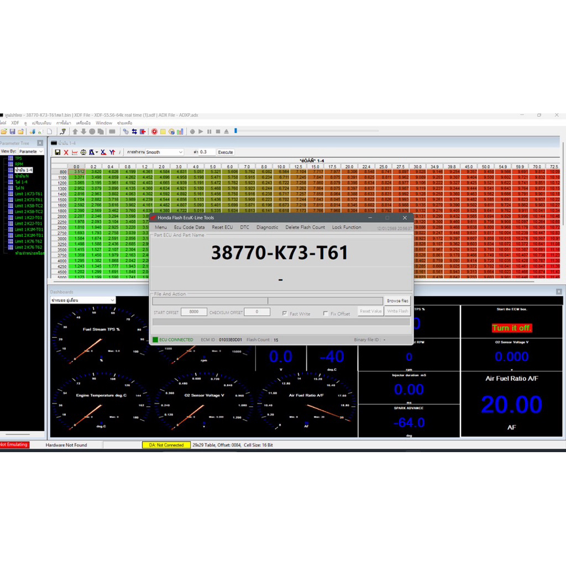Image resolution: width=566 pixels, height=566 pixels.
Task: Select RPM in the Parameter Tree
Action: click(x=19, y=164)
